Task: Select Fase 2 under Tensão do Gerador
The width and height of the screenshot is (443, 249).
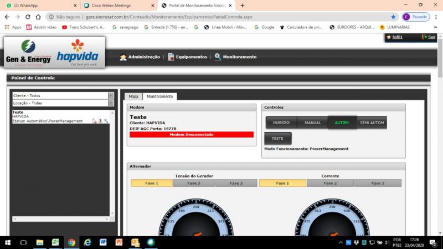Action: click(195, 183)
